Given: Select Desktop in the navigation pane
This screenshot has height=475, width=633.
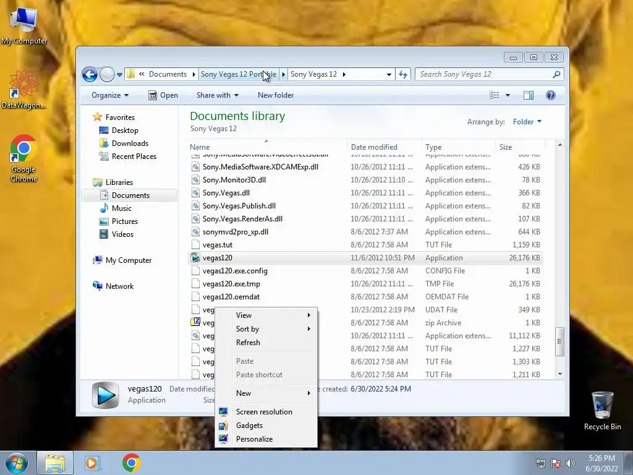Looking at the screenshot, I should pyautogui.click(x=125, y=131).
